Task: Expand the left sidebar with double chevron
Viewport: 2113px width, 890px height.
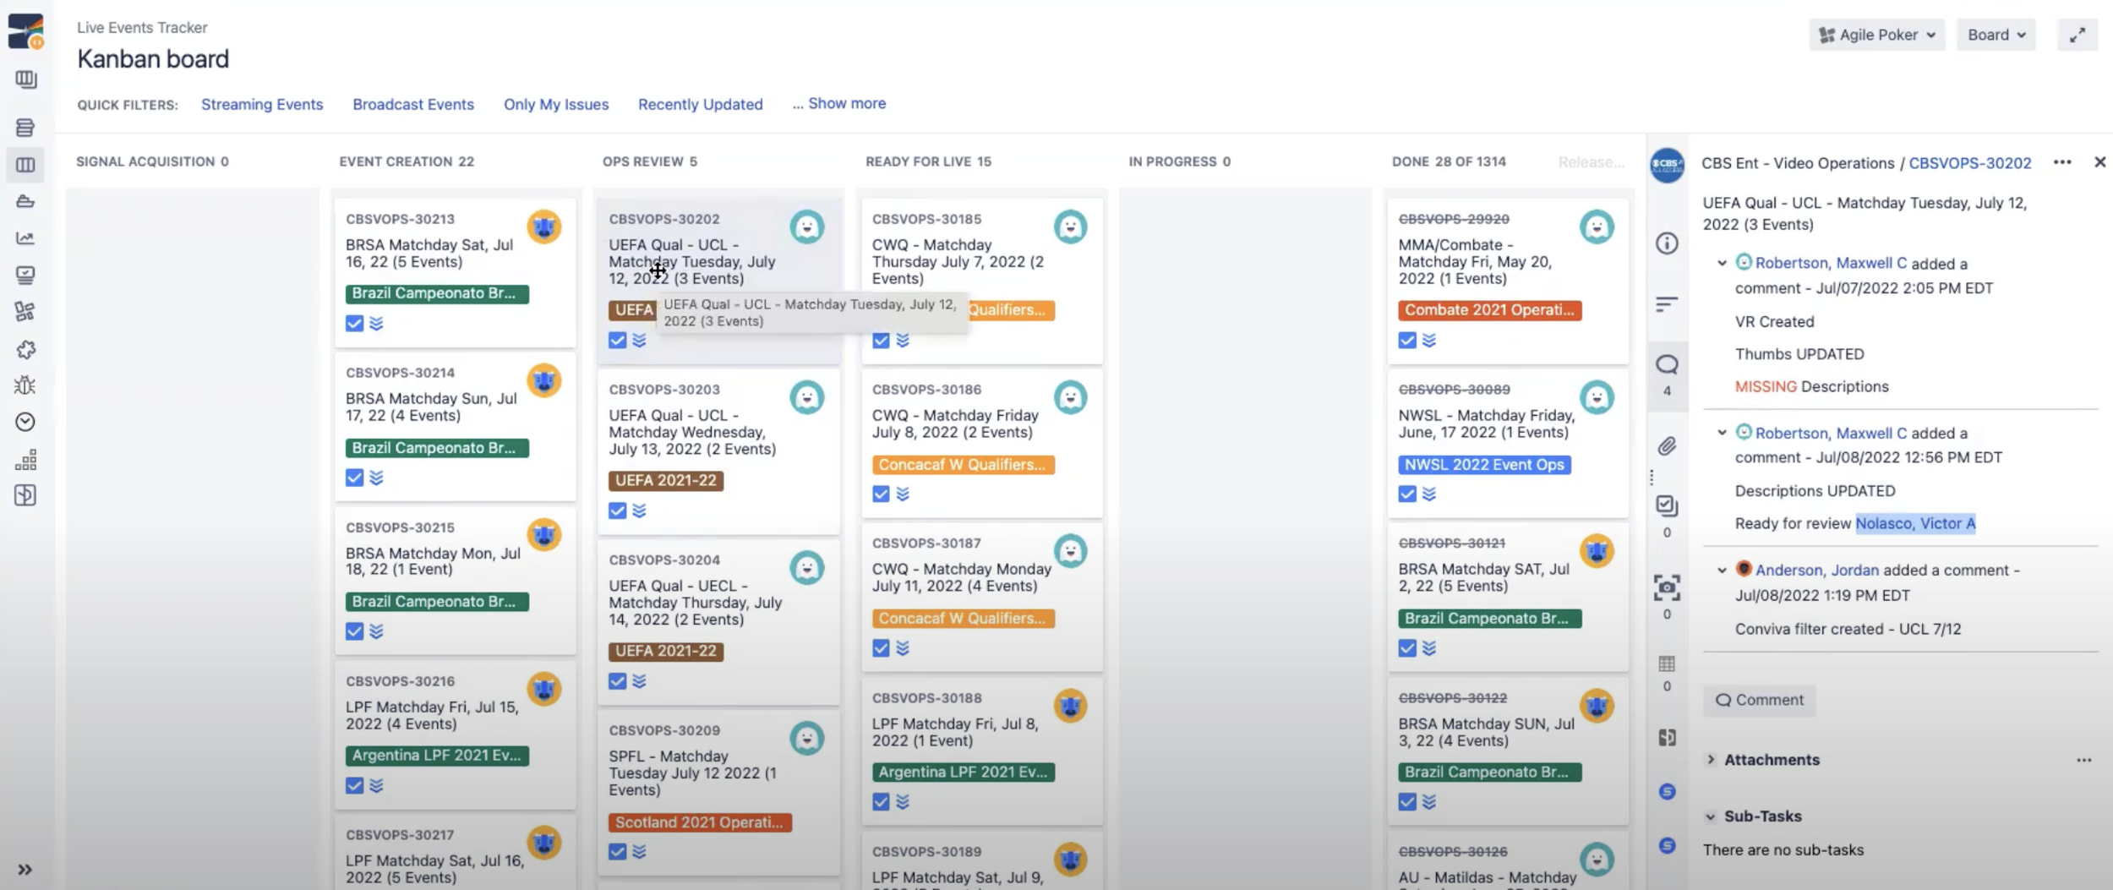Action: 25,869
